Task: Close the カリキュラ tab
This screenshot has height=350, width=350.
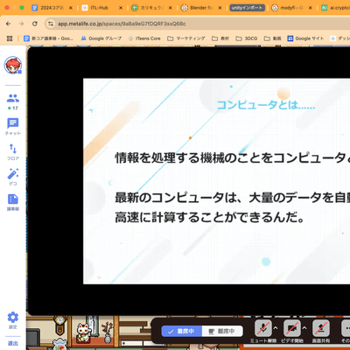Action: pos(171,8)
